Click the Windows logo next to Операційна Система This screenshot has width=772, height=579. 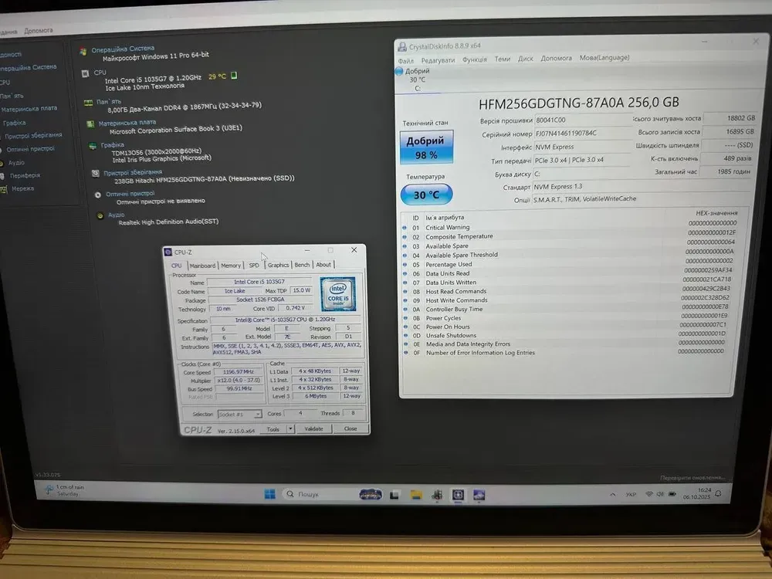[83, 51]
